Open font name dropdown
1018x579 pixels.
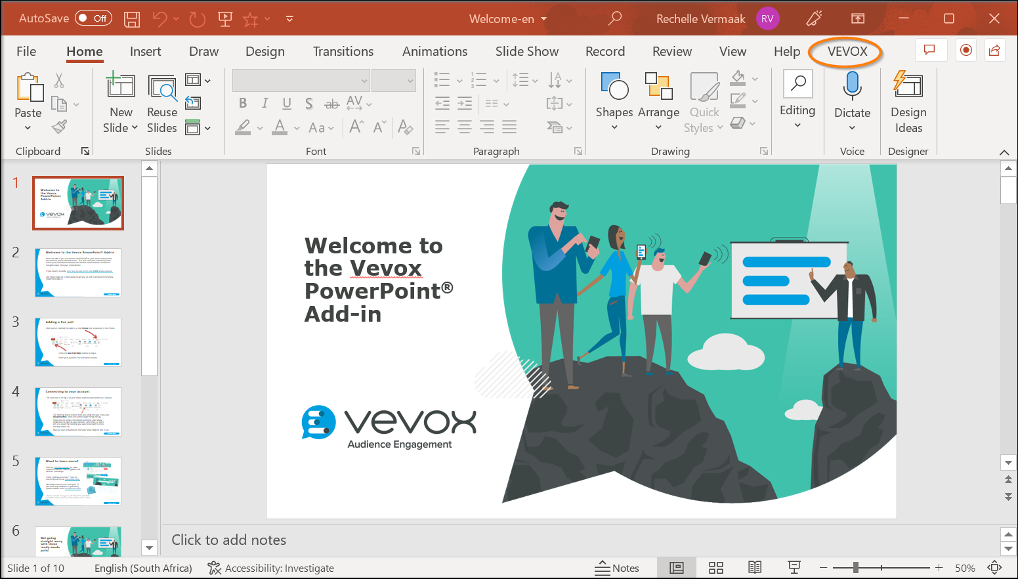(x=364, y=81)
